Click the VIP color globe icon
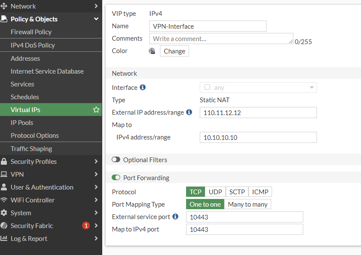The image size is (361, 255). point(152,51)
